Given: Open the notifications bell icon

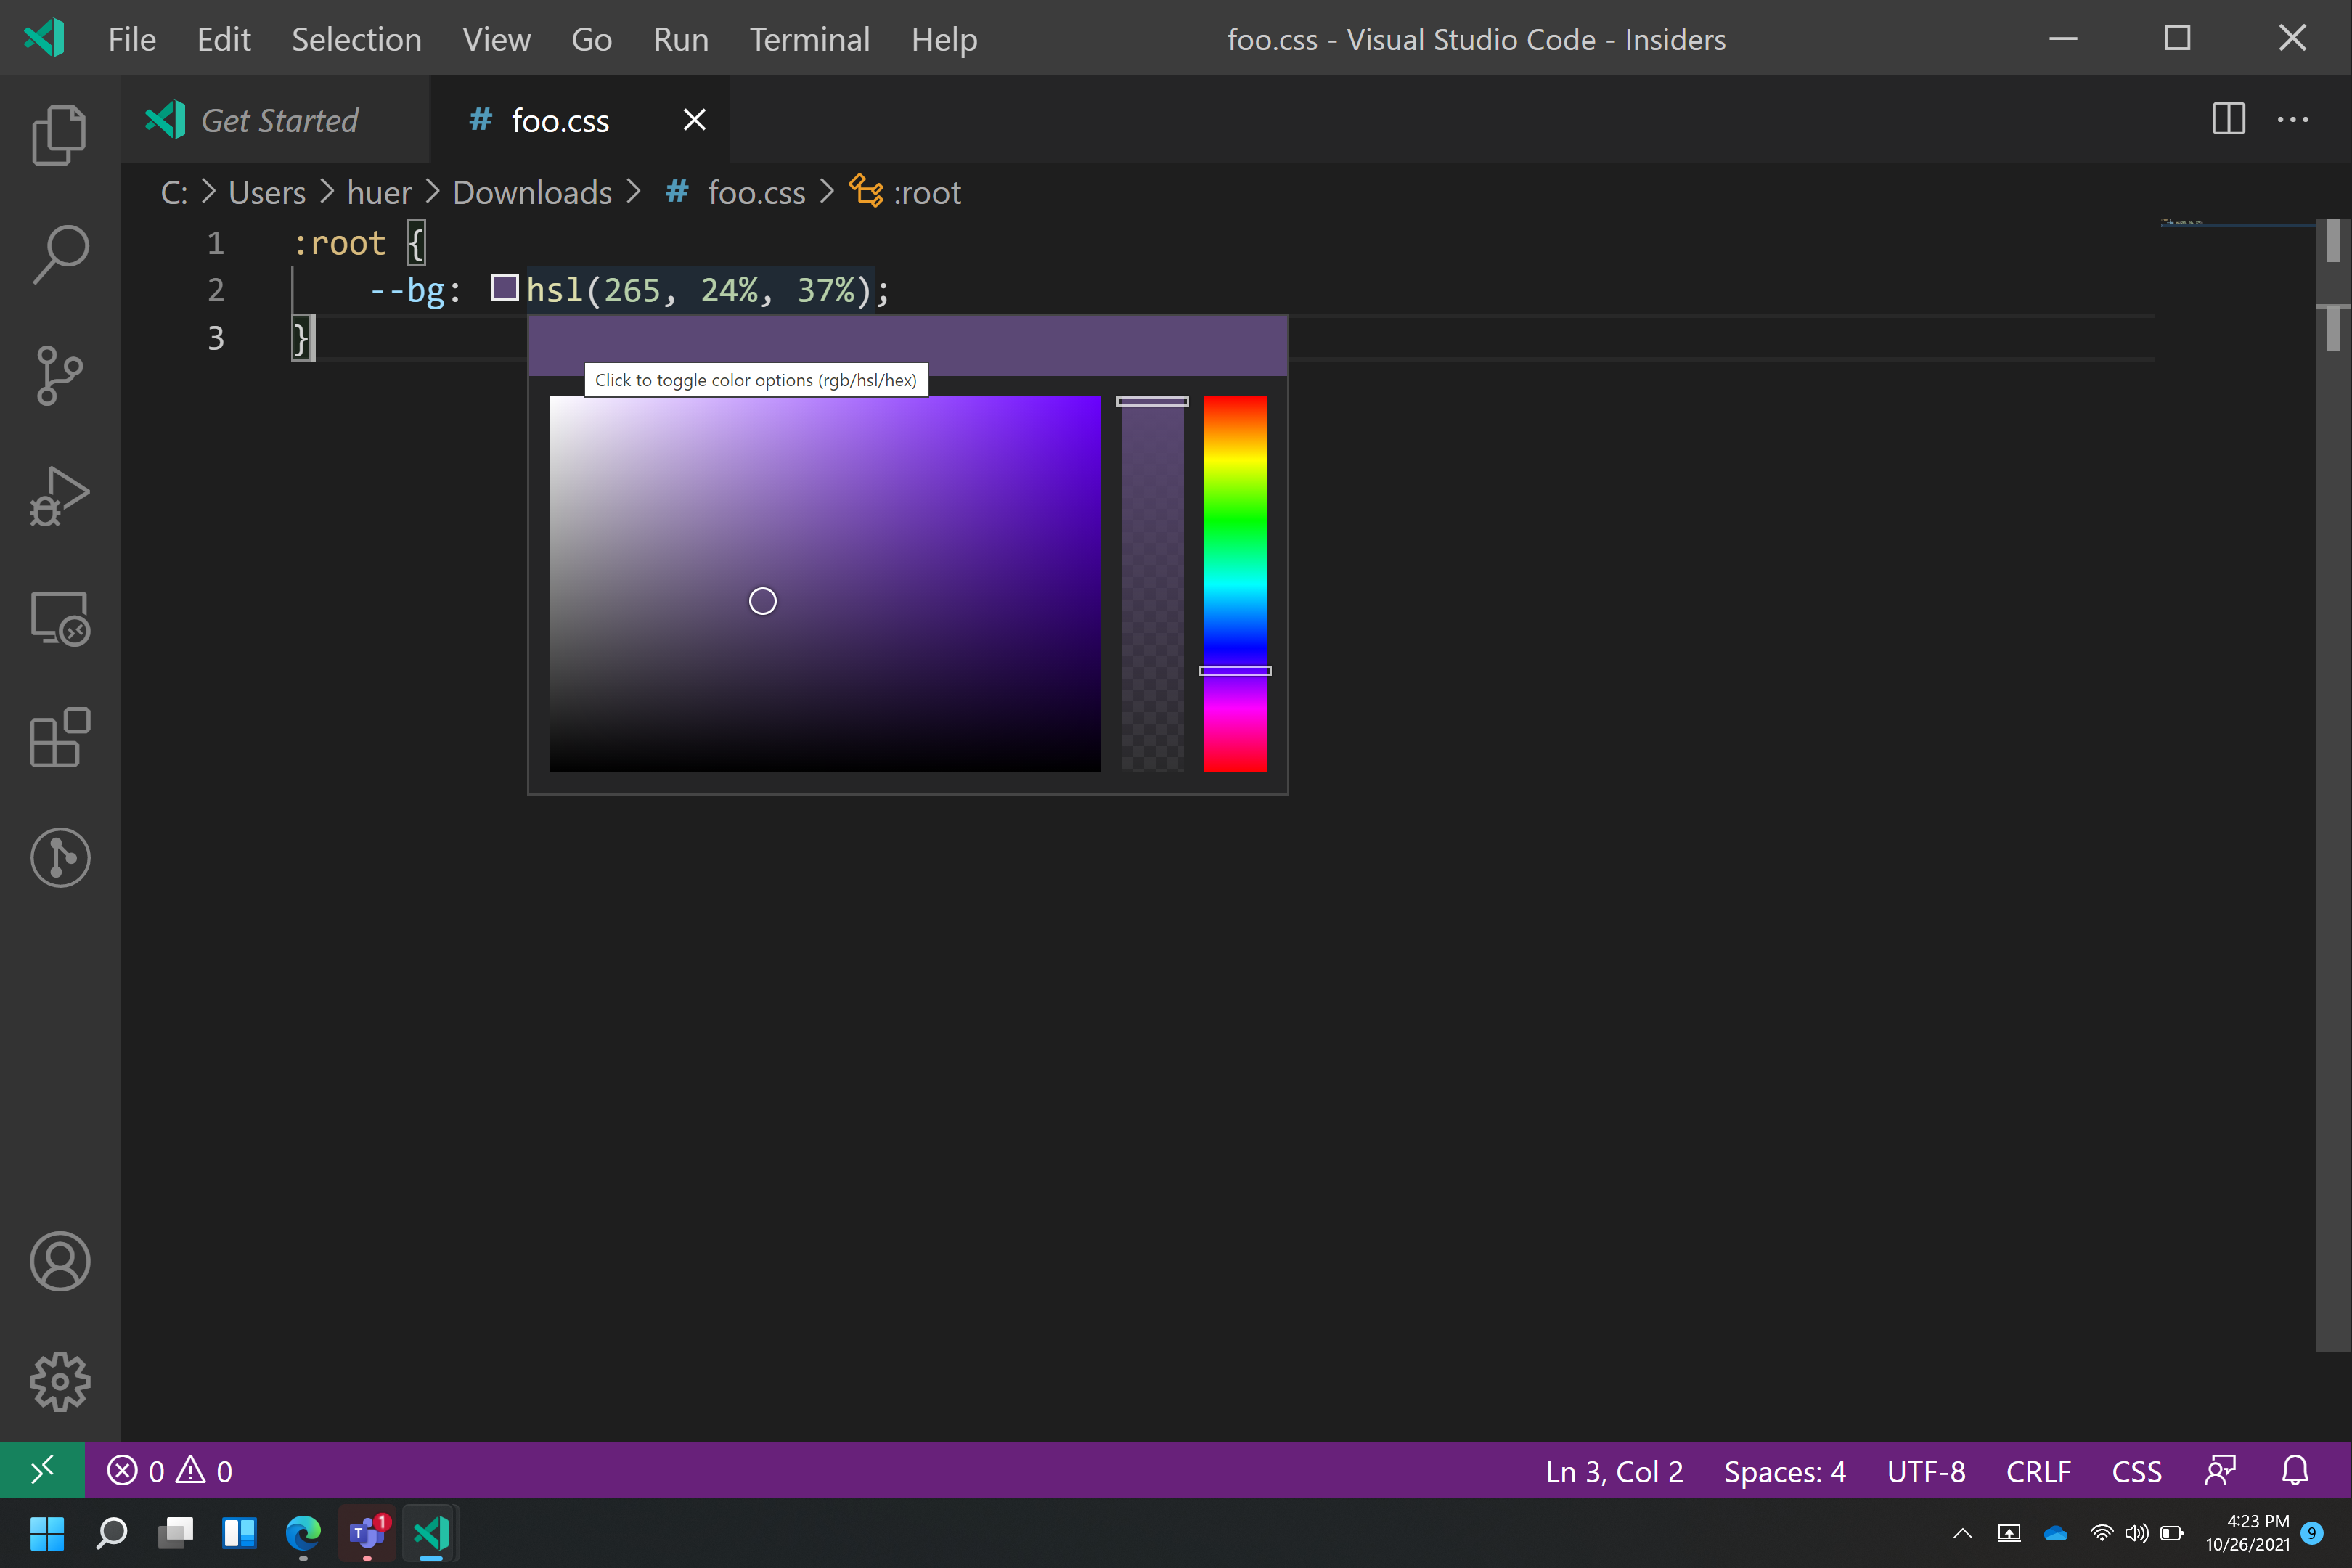Looking at the screenshot, I should [2294, 1470].
